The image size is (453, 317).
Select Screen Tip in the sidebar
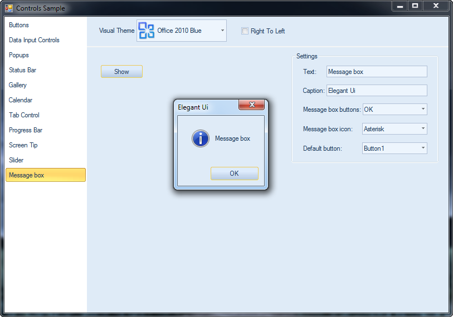click(x=46, y=145)
